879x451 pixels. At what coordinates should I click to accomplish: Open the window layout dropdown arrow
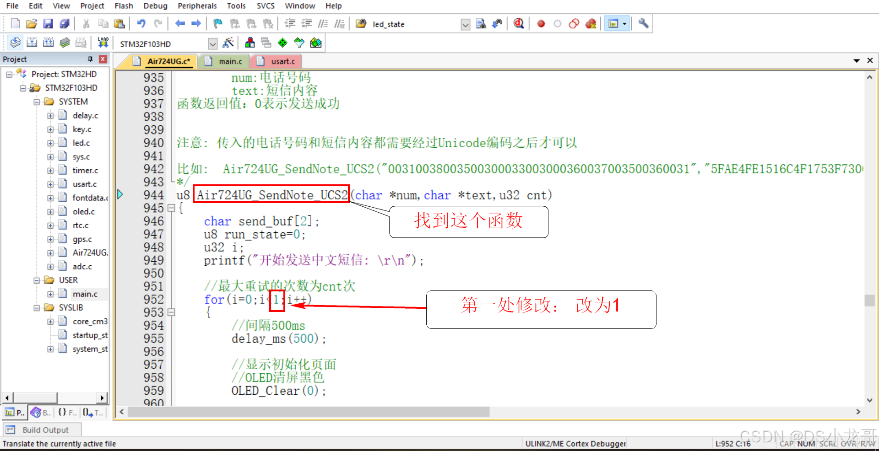[624, 24]
